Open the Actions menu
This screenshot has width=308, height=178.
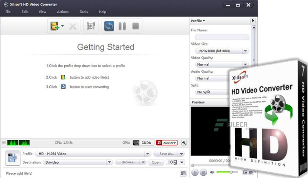[63, 12]
